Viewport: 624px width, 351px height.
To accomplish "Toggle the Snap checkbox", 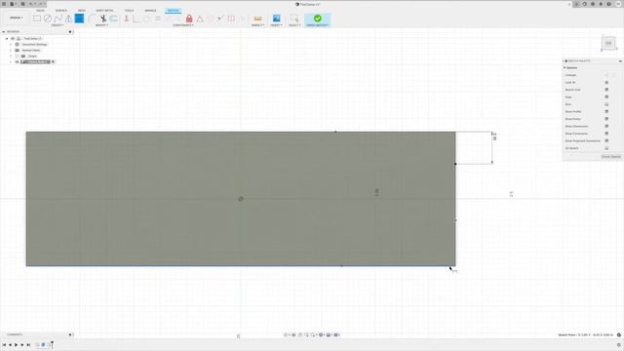I will click(606, 97).
